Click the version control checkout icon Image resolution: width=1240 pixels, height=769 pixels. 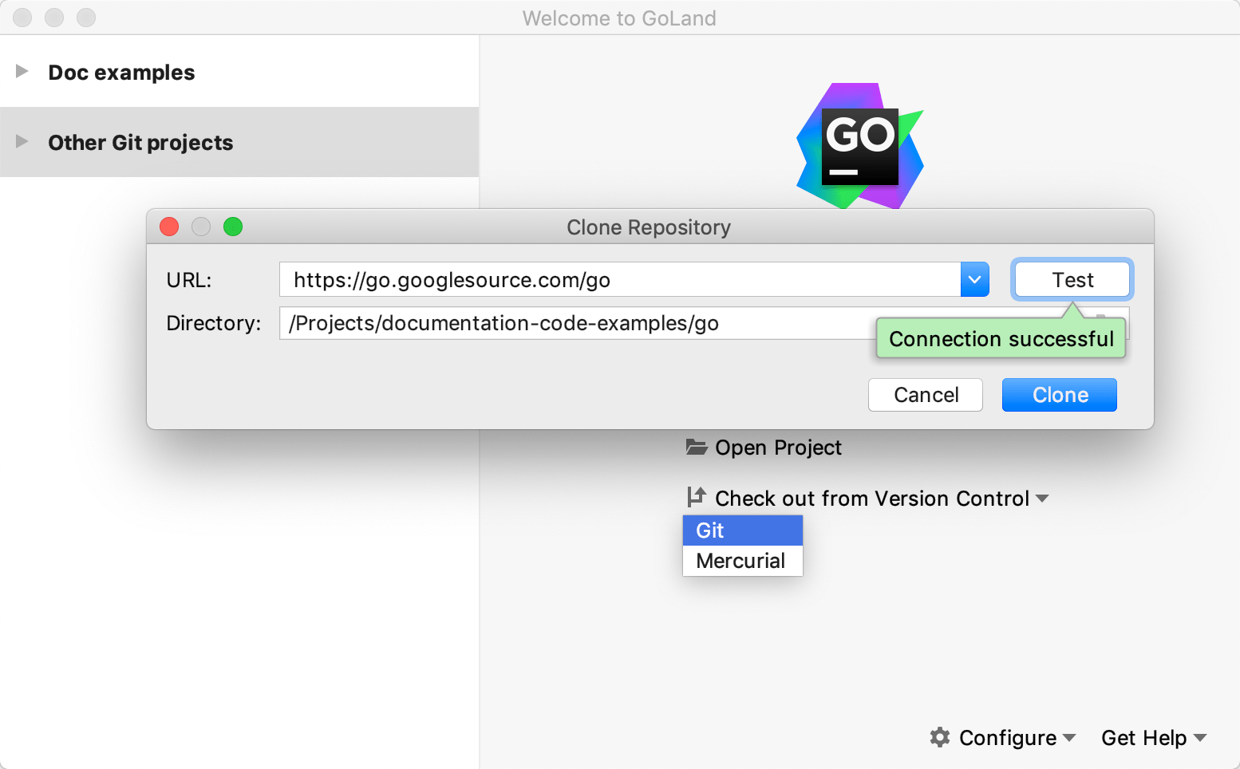coord(697,497)
